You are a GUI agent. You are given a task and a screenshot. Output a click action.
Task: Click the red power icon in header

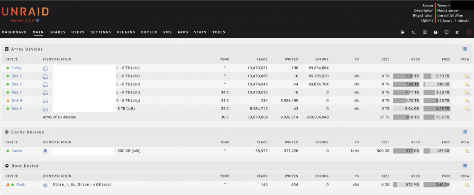coord(469,32)
